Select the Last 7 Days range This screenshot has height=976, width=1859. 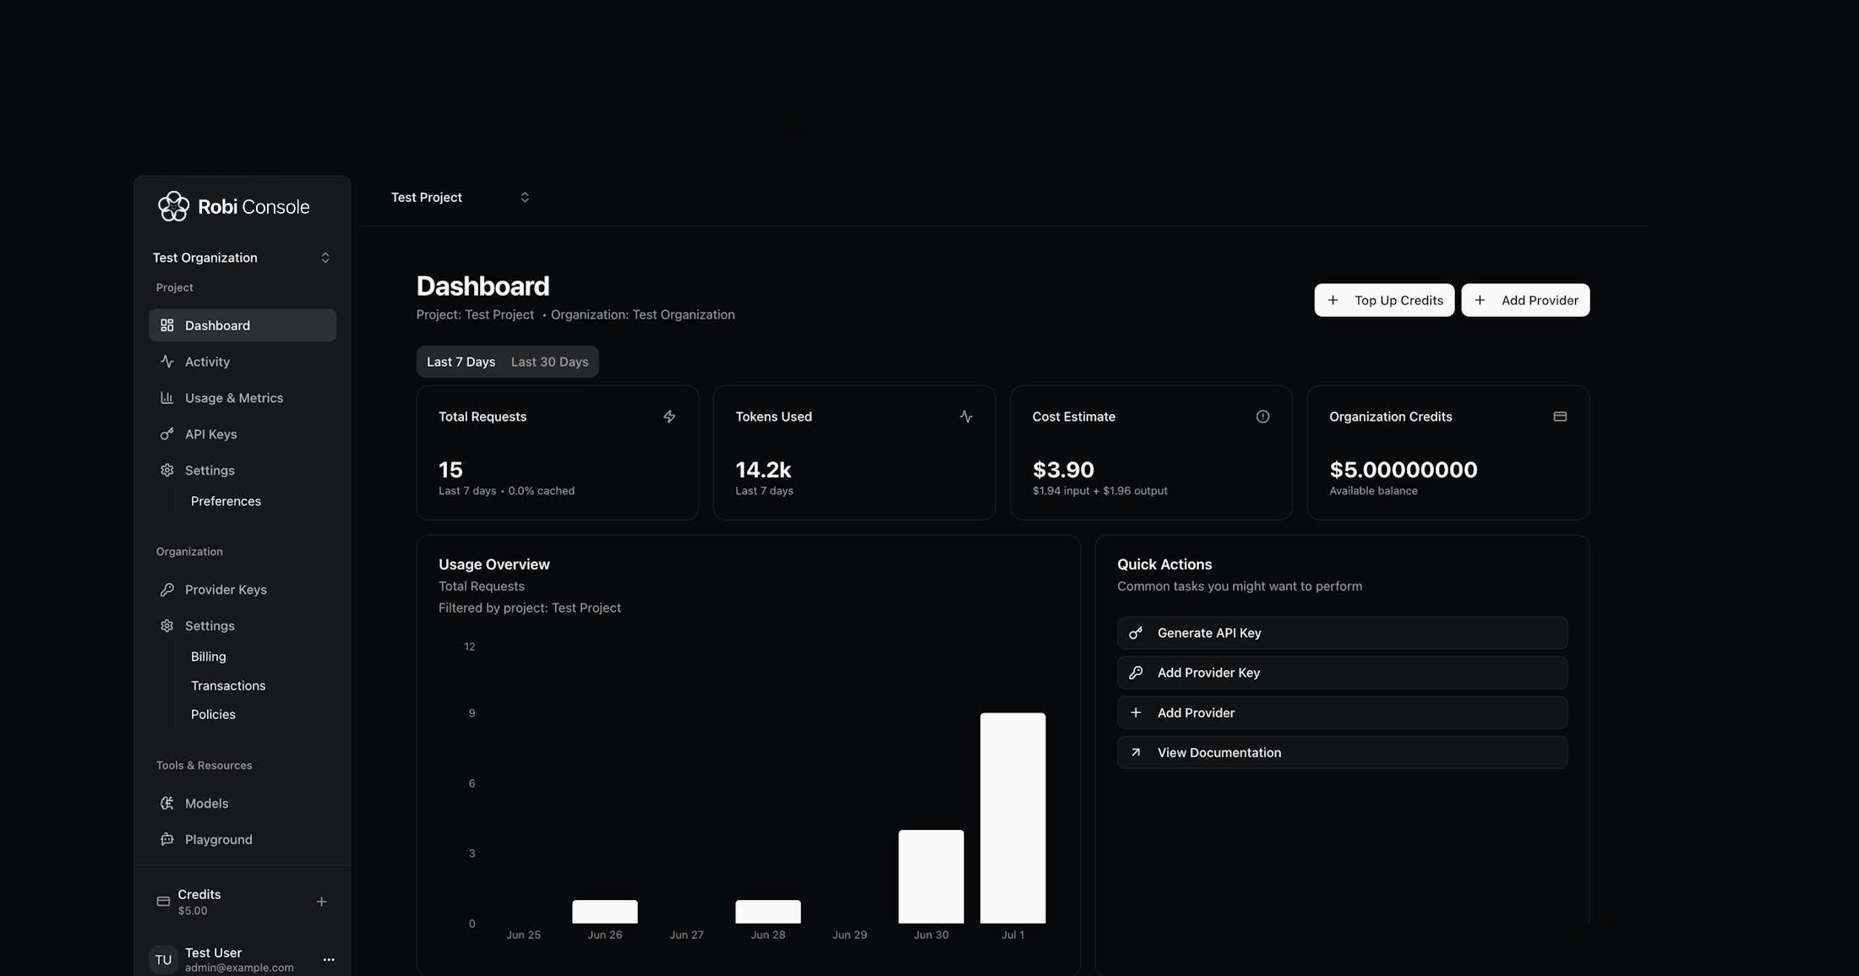click(x=461, y=362)
